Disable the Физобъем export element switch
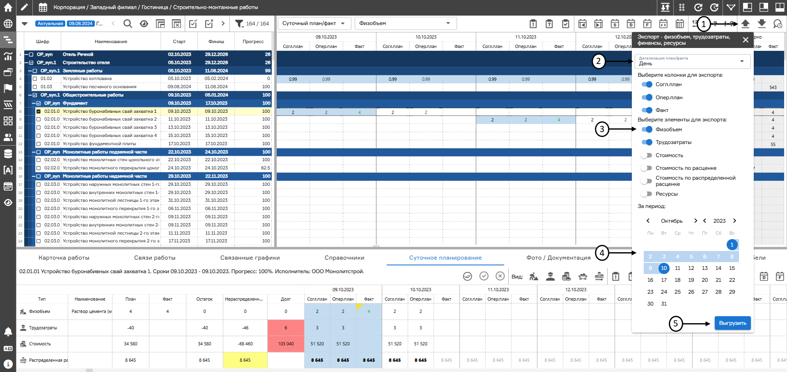Image resolution: width=787 pixels, height=372 pixels. click(x=647, y=130)
